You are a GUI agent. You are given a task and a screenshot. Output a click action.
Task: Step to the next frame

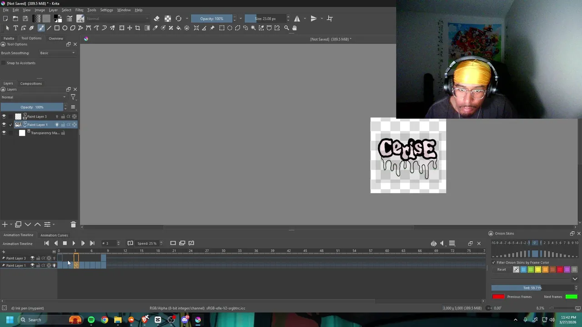pos(83,243)
